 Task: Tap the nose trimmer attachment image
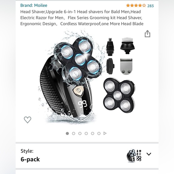pyautogui.click(x=110, y=46)
